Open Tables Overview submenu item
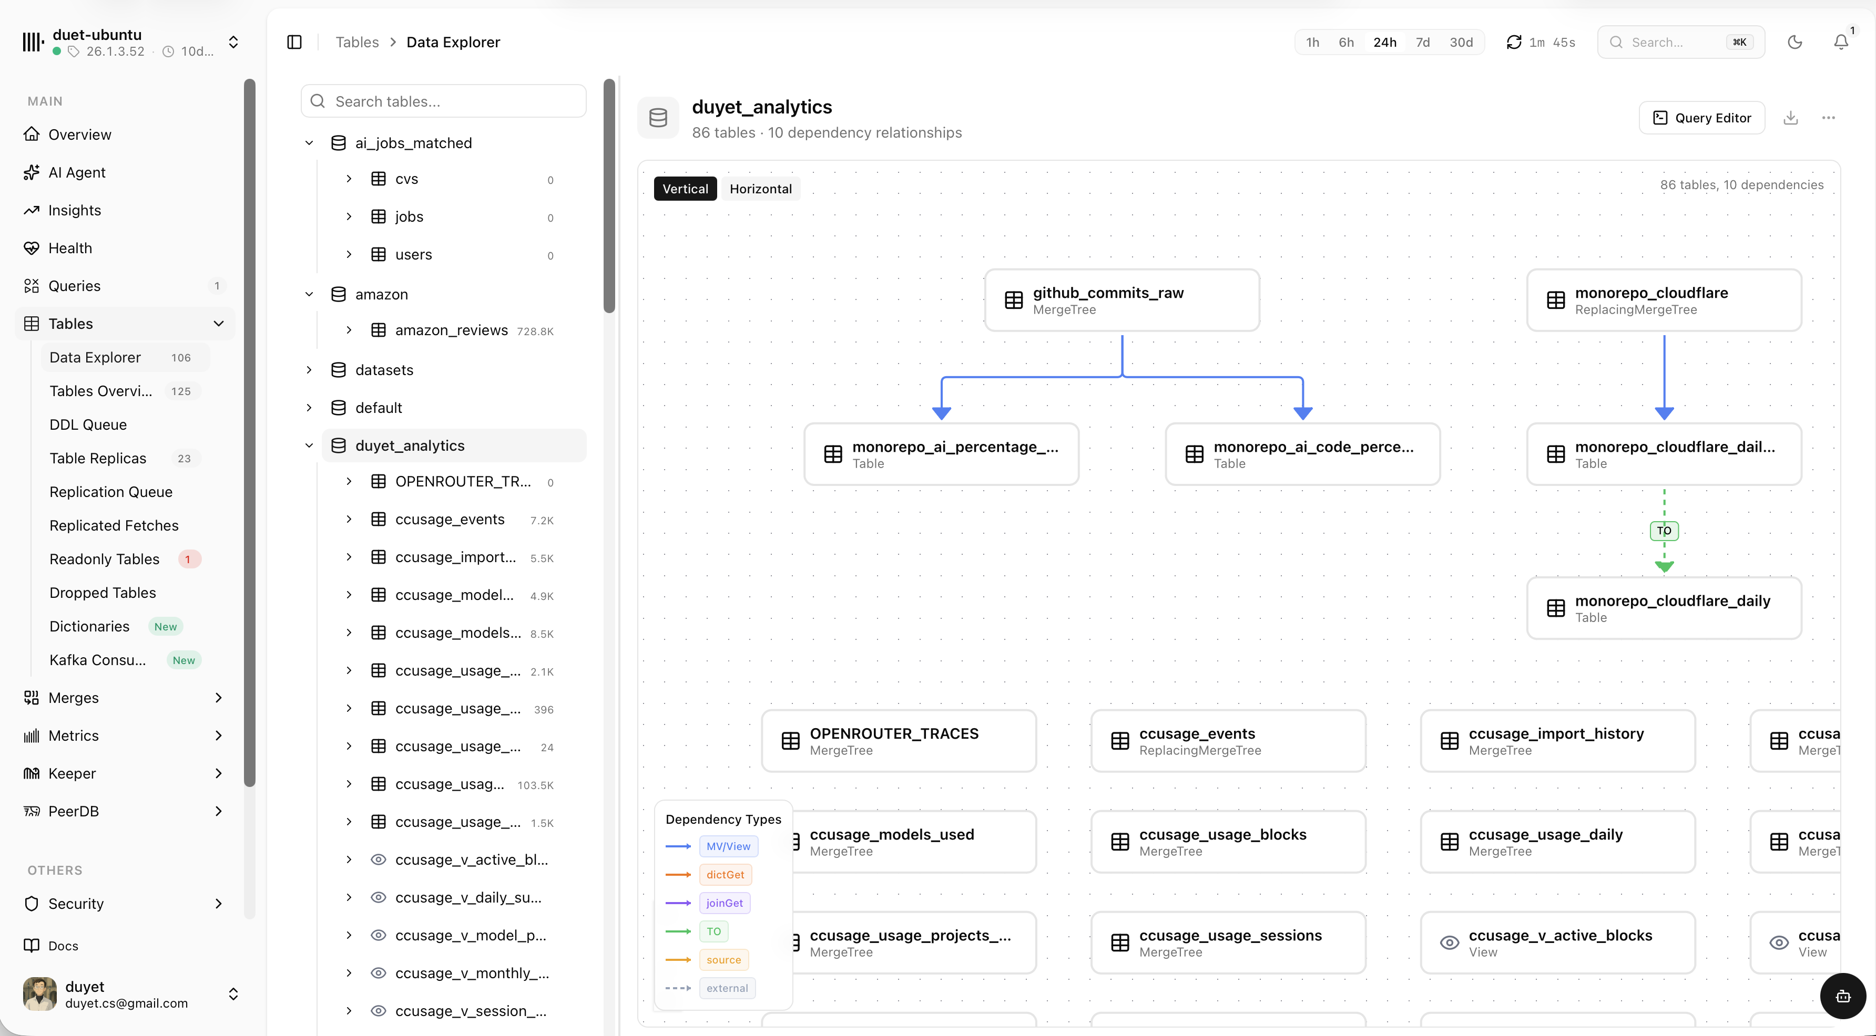This screenshot has height=1036, width=1876. pos(125,391)
